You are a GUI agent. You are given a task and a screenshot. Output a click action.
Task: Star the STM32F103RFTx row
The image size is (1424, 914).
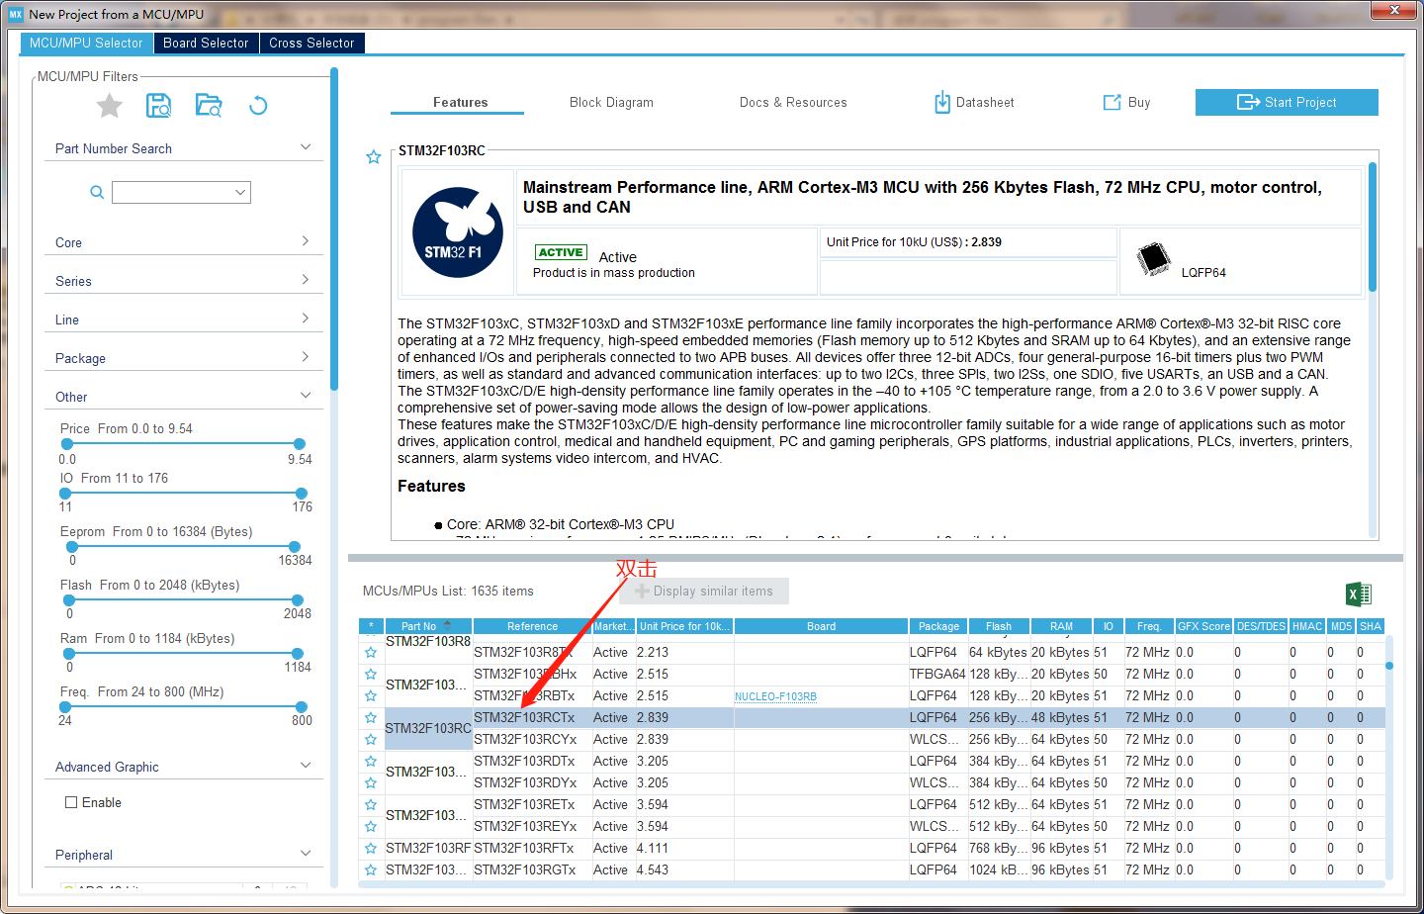[371, 849]
